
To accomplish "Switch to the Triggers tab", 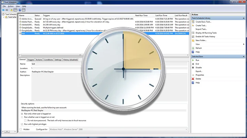I will coord(31,60).
